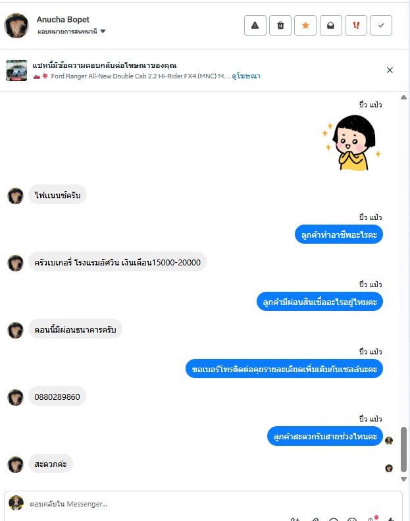Click the spam warning triangle icon
Screen dimensions: 410x521
pyautogui.click(x=255, y=25)
